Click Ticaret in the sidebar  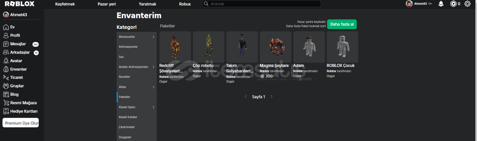pyautogui.click(x=16, y=78)
